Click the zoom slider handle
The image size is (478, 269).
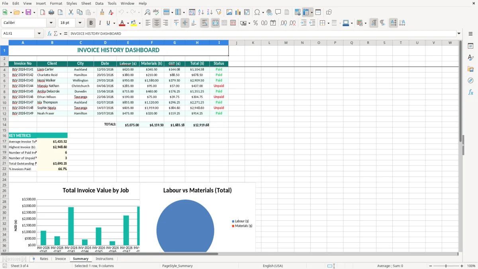point(446,266)
